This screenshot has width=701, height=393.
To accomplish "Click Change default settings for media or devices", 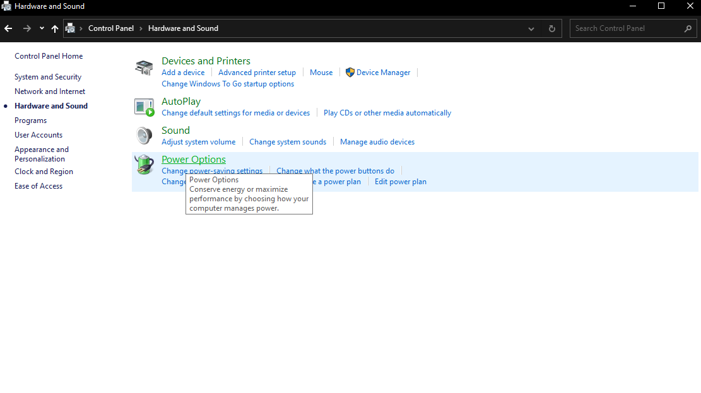I will (x=235, y=113).
